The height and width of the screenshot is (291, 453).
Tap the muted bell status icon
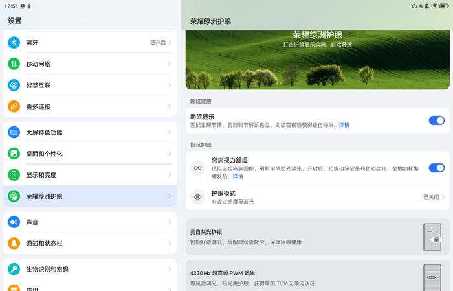(426, 6)
